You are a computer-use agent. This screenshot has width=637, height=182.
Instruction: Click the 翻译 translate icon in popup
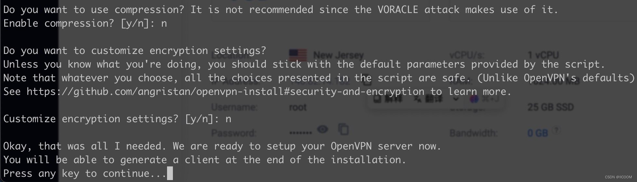(418, 99)
